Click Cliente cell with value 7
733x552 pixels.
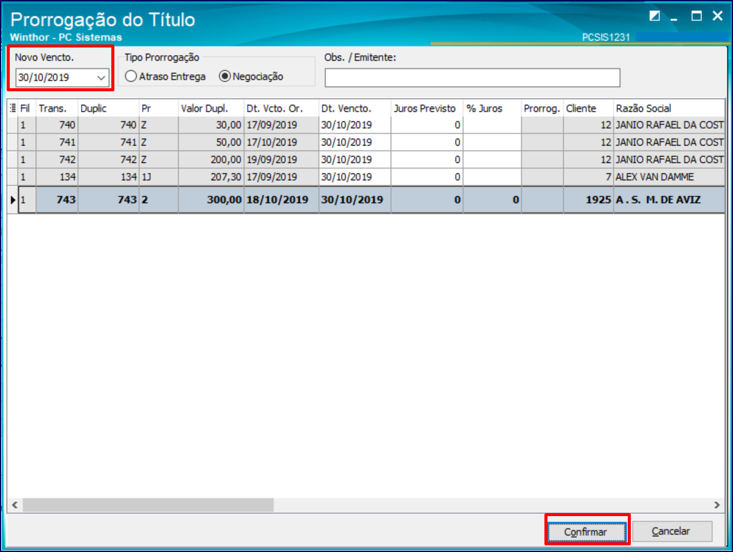click(x=588, y=177)
